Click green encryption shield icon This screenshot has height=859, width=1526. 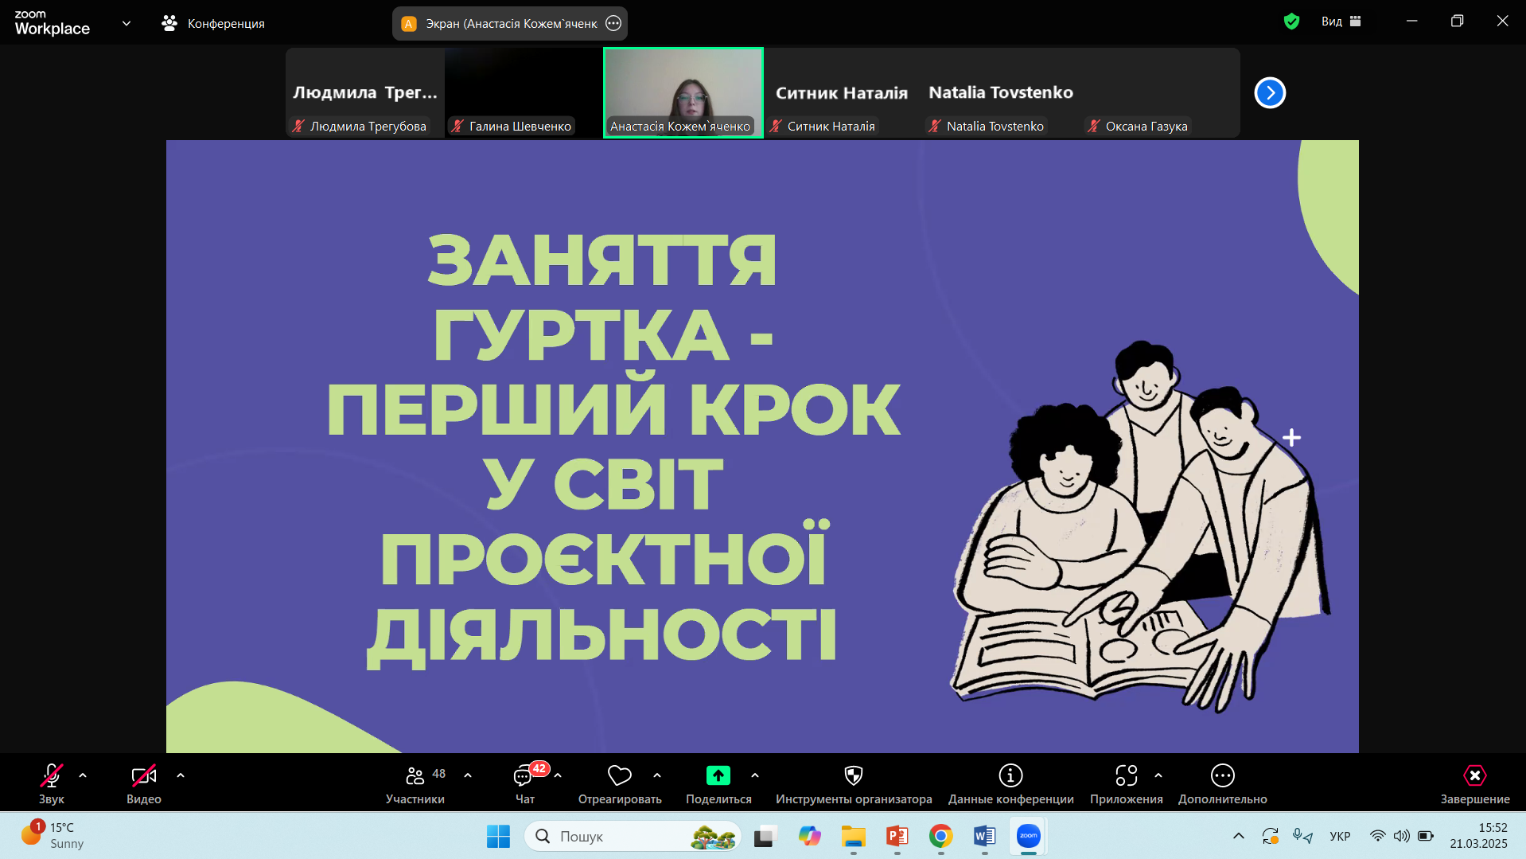pos(1291,21)
